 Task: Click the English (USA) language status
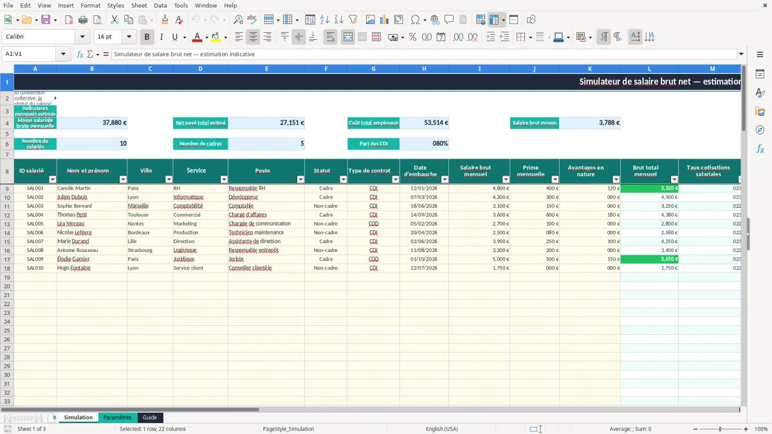point(442,429)
